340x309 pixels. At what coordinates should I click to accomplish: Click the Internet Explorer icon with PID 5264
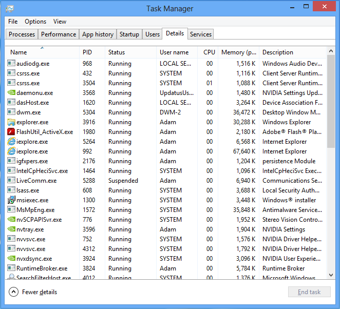pos(11,141)
